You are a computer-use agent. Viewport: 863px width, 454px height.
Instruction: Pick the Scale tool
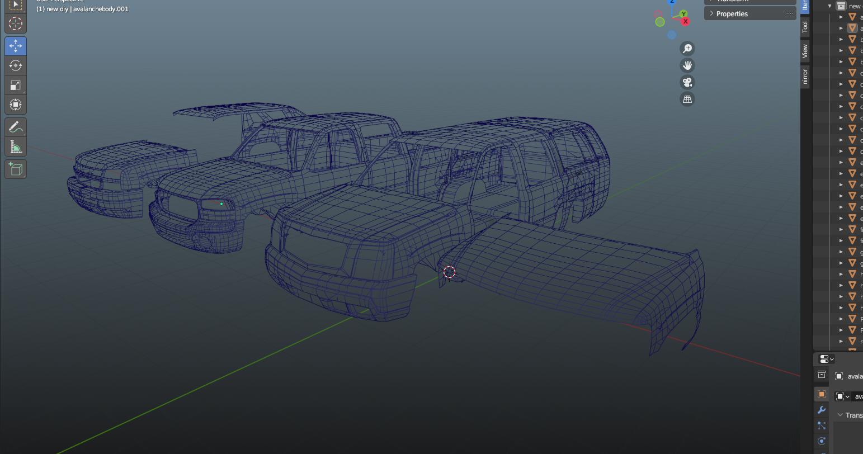pyautogui.click(x=15, y=85)
